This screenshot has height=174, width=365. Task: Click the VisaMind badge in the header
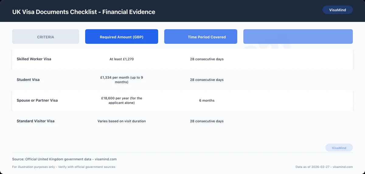click(338, 10)
